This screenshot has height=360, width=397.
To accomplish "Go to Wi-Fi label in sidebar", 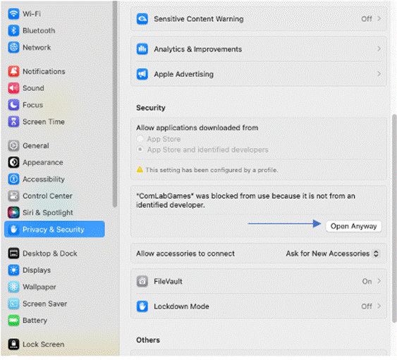I will coord(32,13).
